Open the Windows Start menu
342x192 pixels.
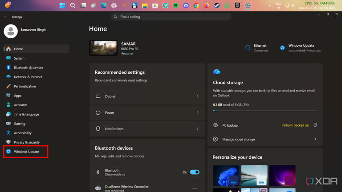point(62,5)
